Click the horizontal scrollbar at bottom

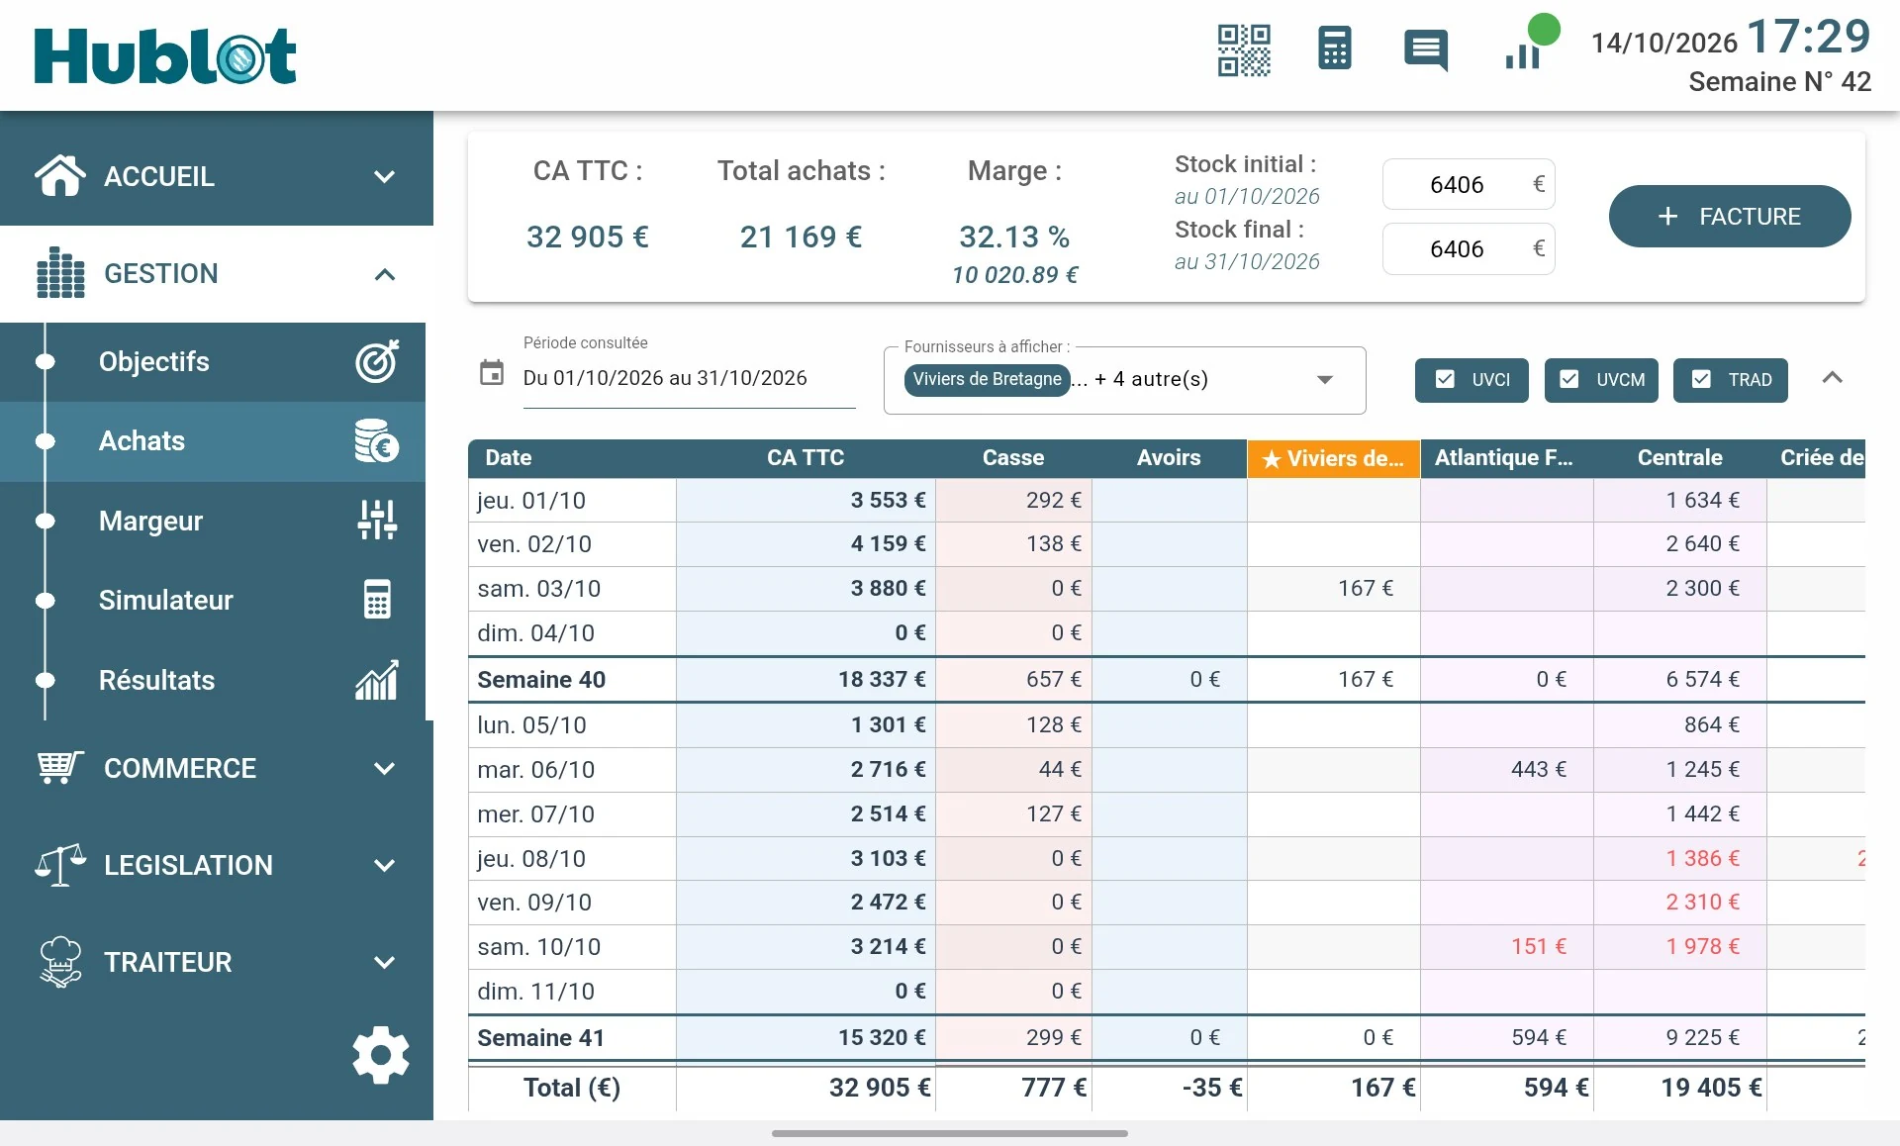[950, 1133]
